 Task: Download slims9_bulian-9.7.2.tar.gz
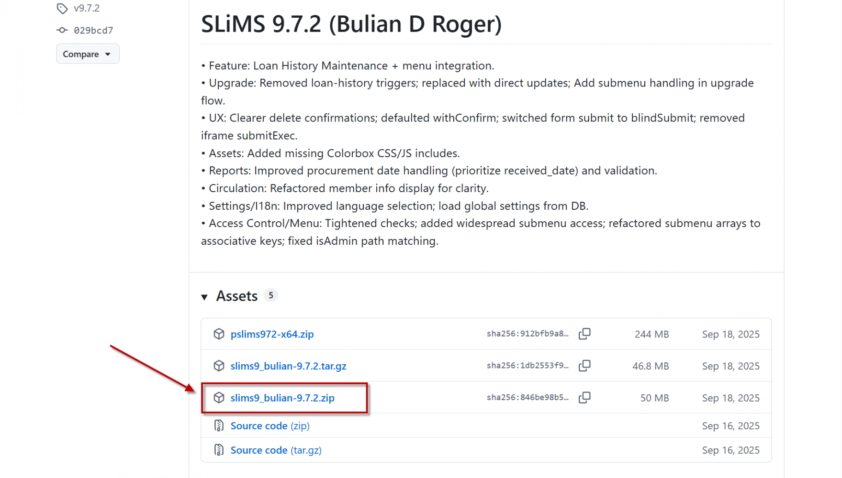[x=288, y=366]
